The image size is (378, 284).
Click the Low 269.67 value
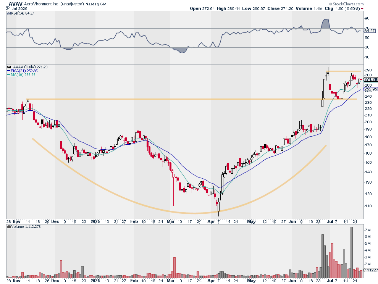pos(254,8)
